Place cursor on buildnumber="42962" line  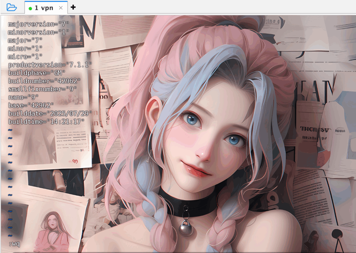[44, 81]
